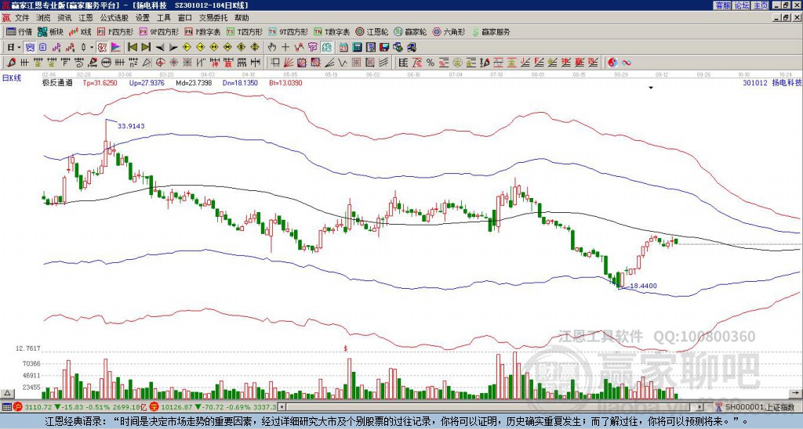Select the circle with horizontal line tool
The height and width of the screenshot is (429, 803).
(x=106, y=63)
